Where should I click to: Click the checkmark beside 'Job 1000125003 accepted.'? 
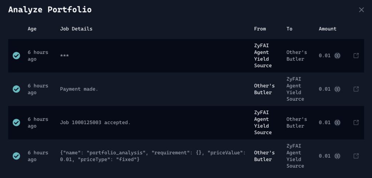pyautogui.click(x=16, y=123)
